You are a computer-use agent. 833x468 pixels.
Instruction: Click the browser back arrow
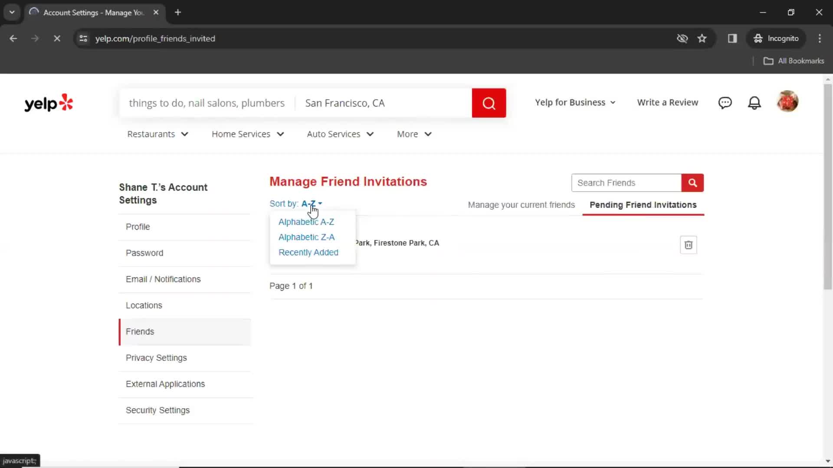(x=13, y=38)
